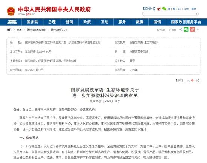Screen dimensions: 207x163
Task: Go to 国务院政策文件库 breadcrumb link
Action: tap(36, 30)
